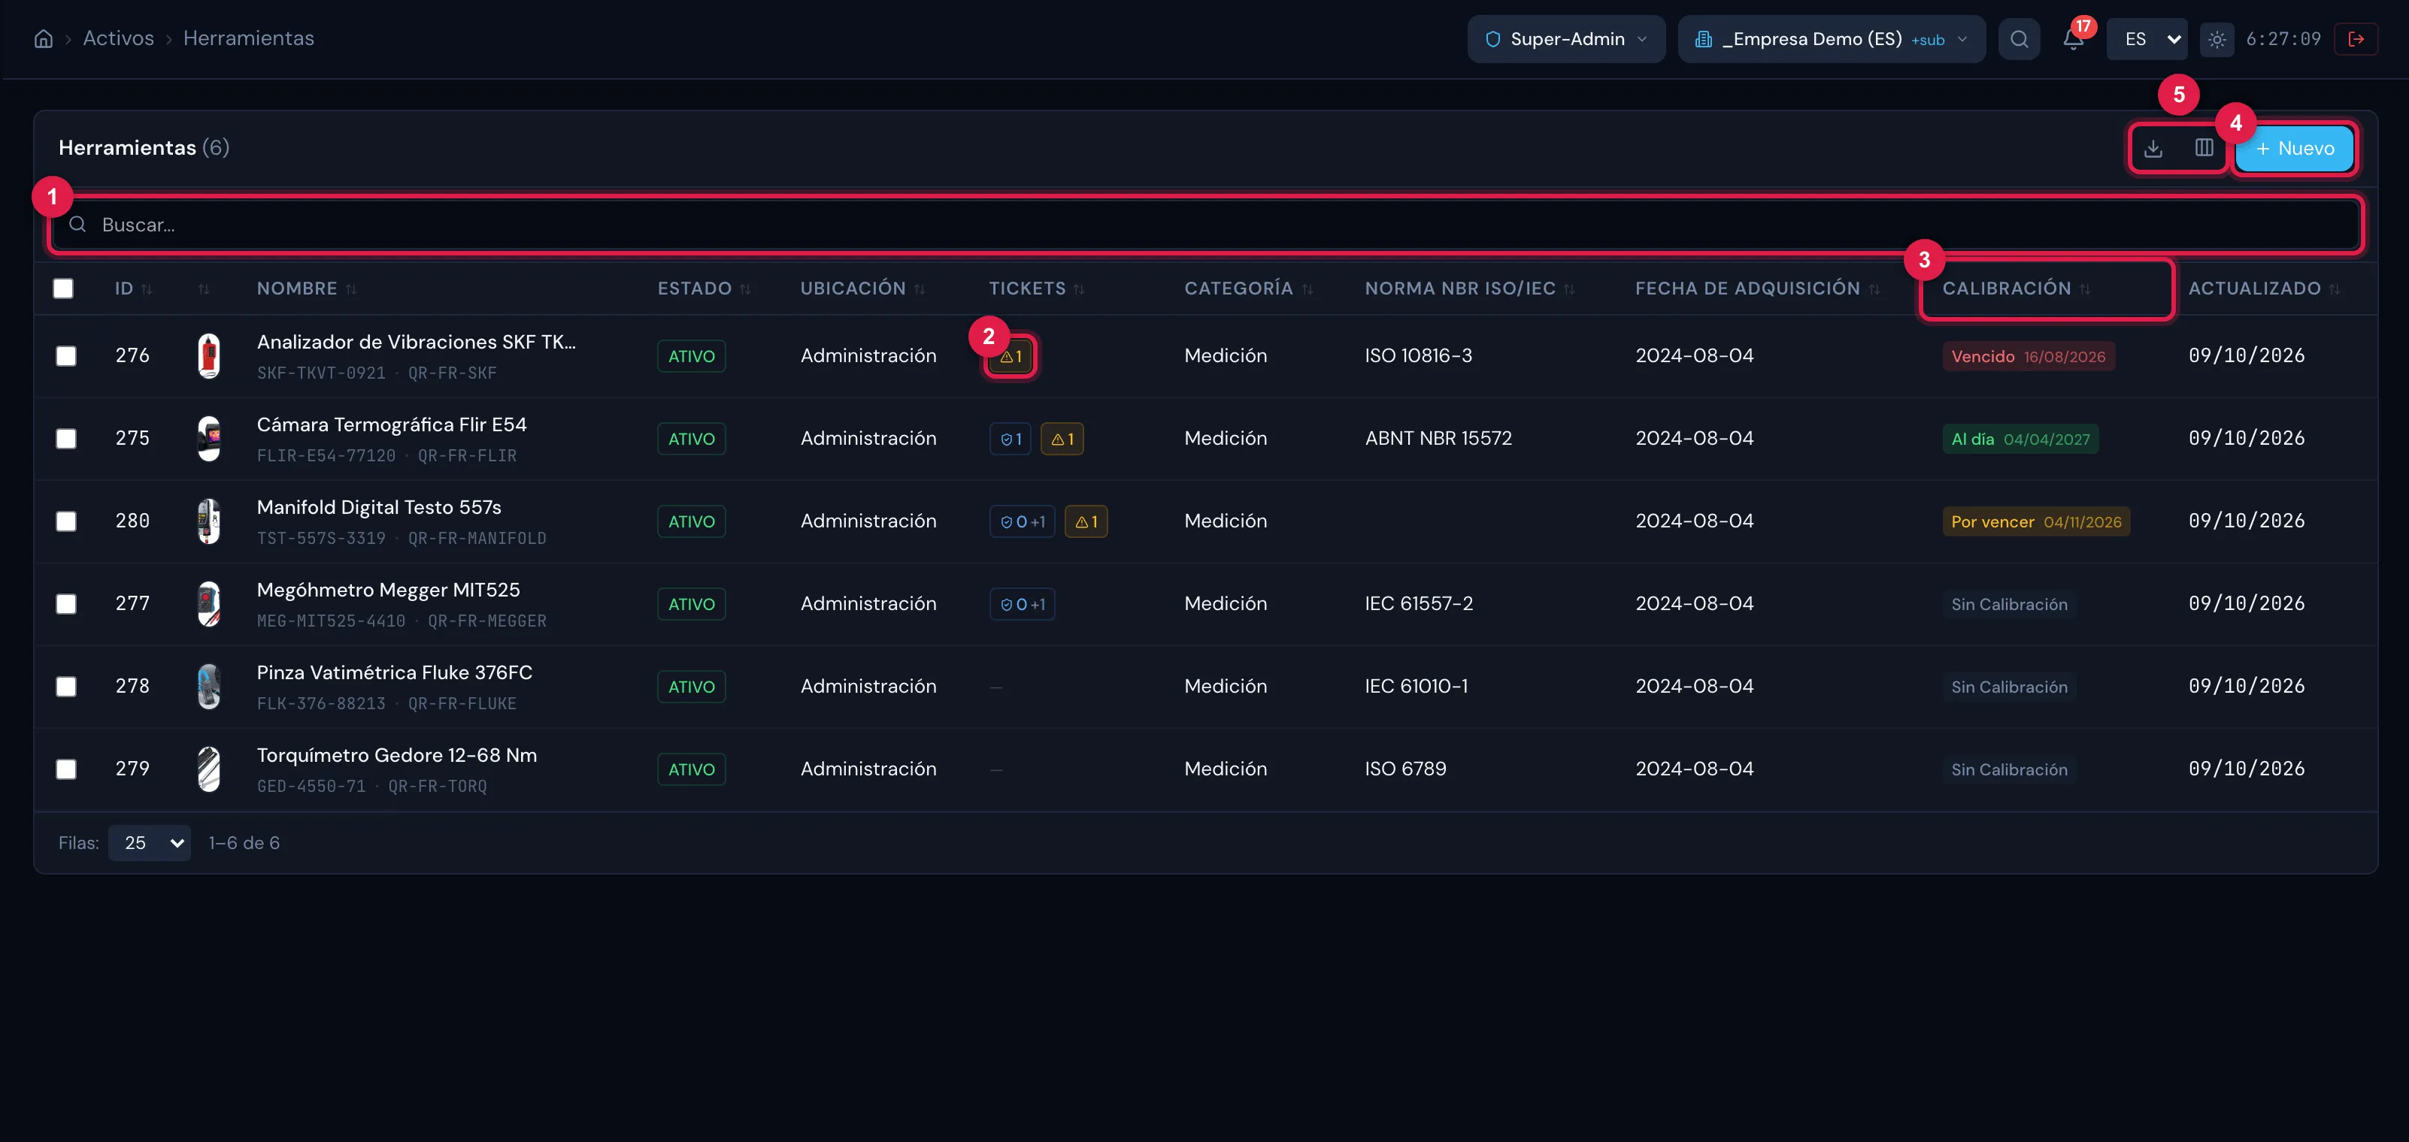
Task: Open the Pinza Vatimétrica Fluke 376FC entry
Action: [x=395, y=673]
